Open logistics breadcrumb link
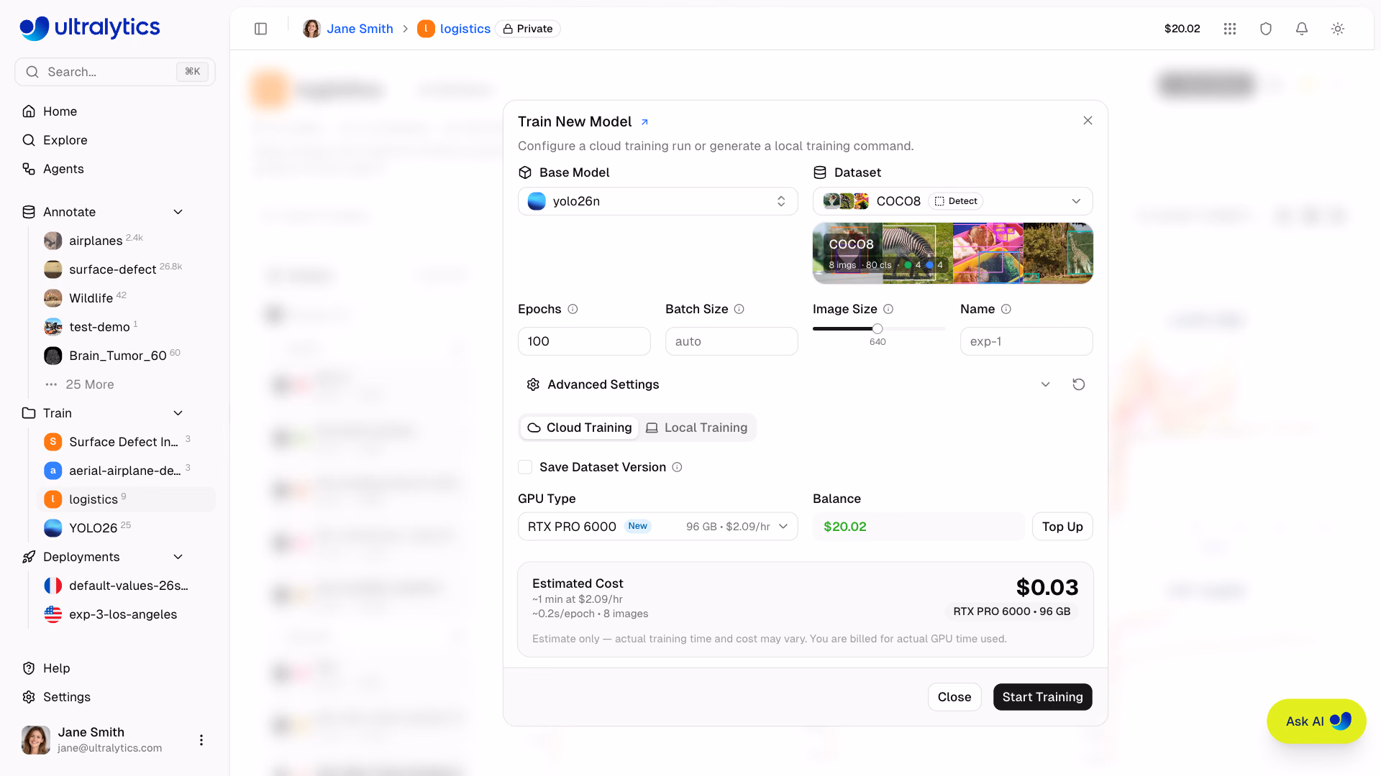The width and height of the screenshot is (1381, 776). (x=465, y=29)
